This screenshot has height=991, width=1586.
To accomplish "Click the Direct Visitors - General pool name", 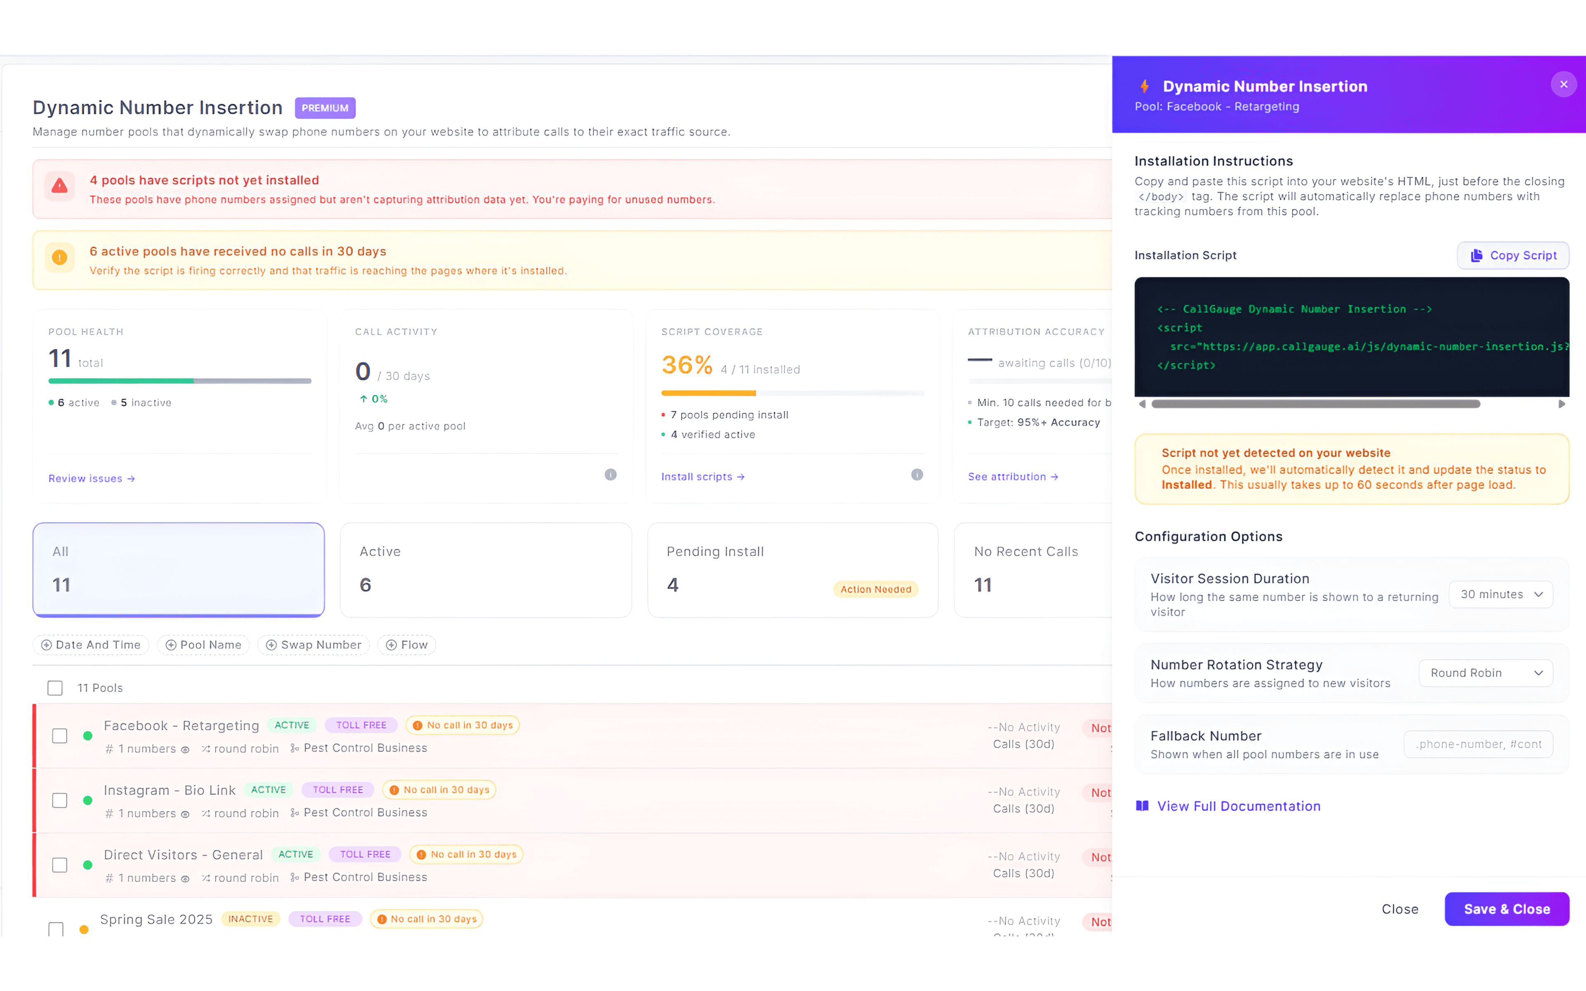I will coord(183,855).
